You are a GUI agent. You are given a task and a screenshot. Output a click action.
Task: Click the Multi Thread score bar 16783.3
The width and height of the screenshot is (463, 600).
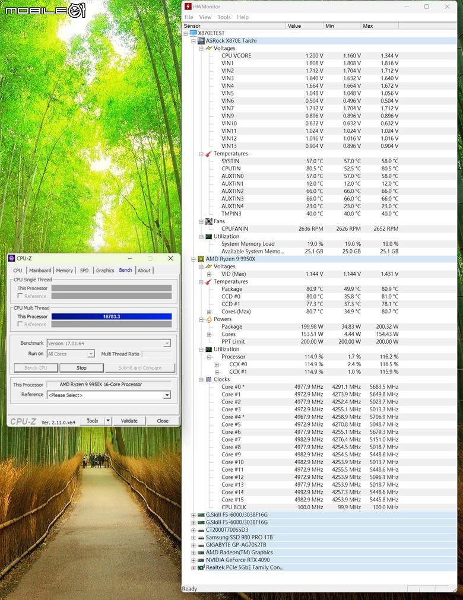pos(112,316)
